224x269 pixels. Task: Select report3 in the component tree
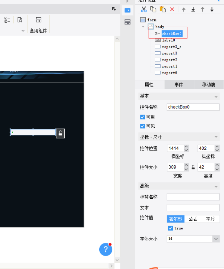tap(169, 53)
